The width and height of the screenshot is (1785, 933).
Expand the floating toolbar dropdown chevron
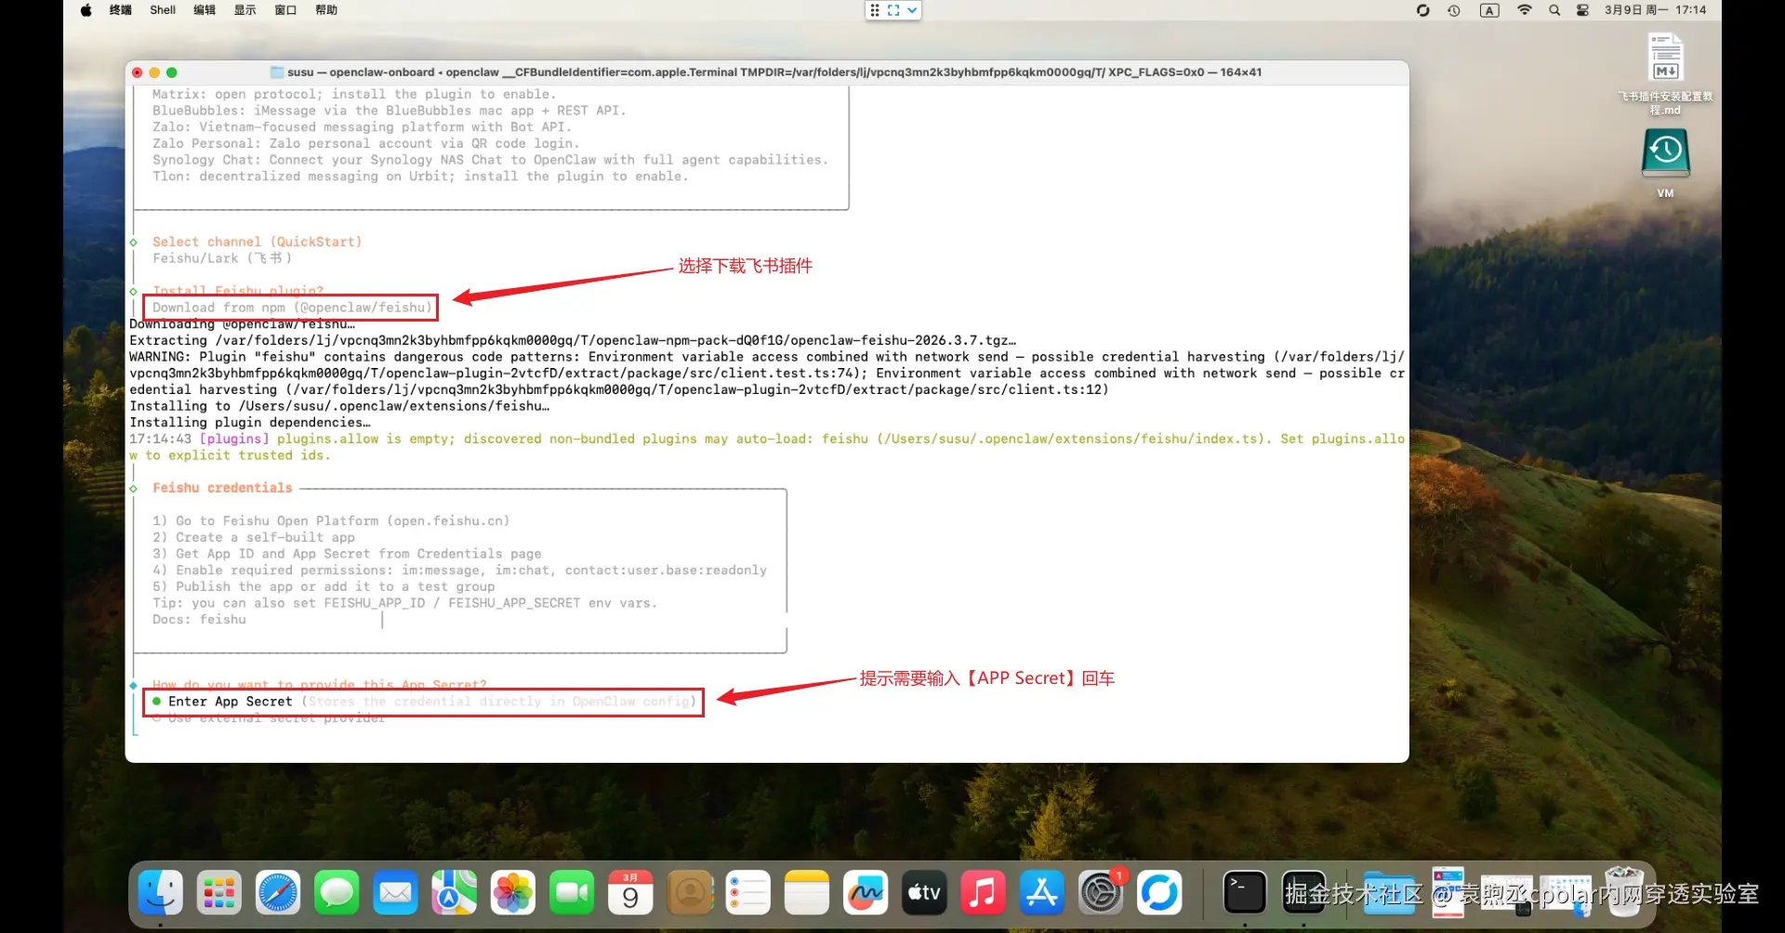coord(912,10)
